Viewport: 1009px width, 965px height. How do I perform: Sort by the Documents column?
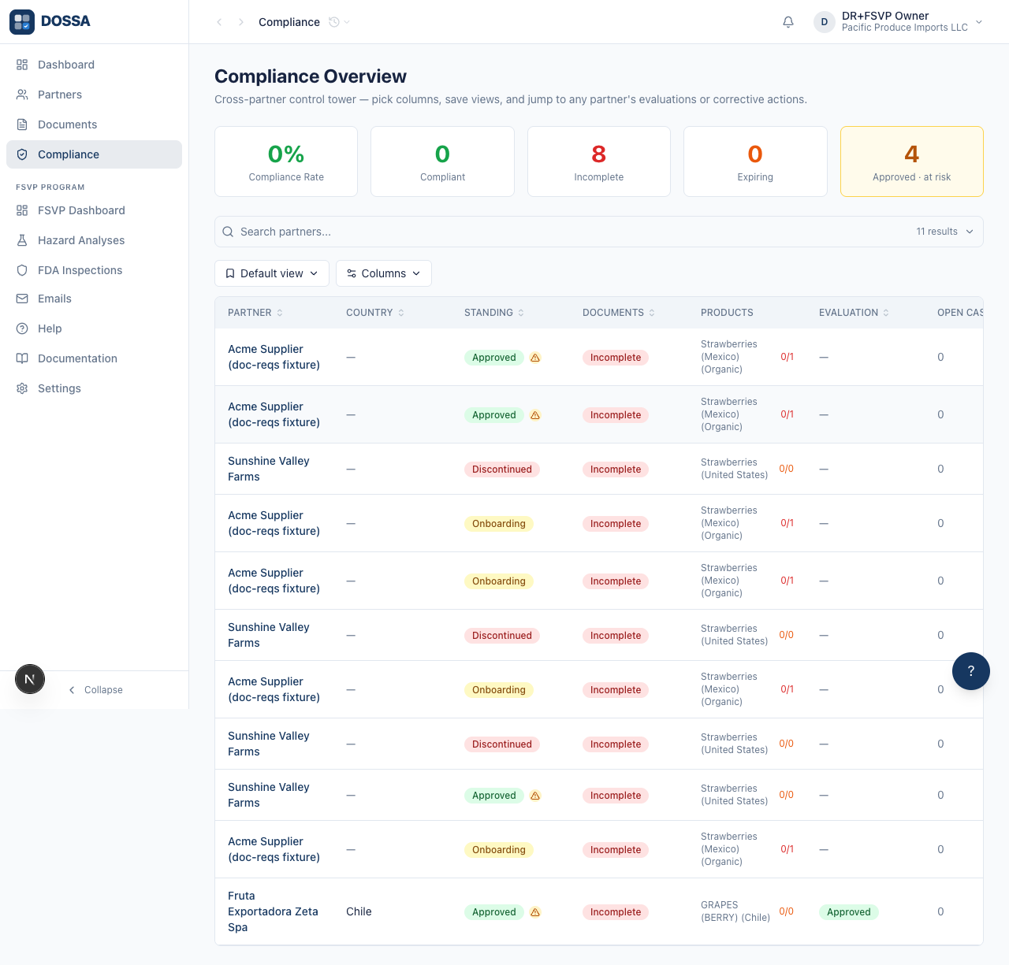point(619,313)
